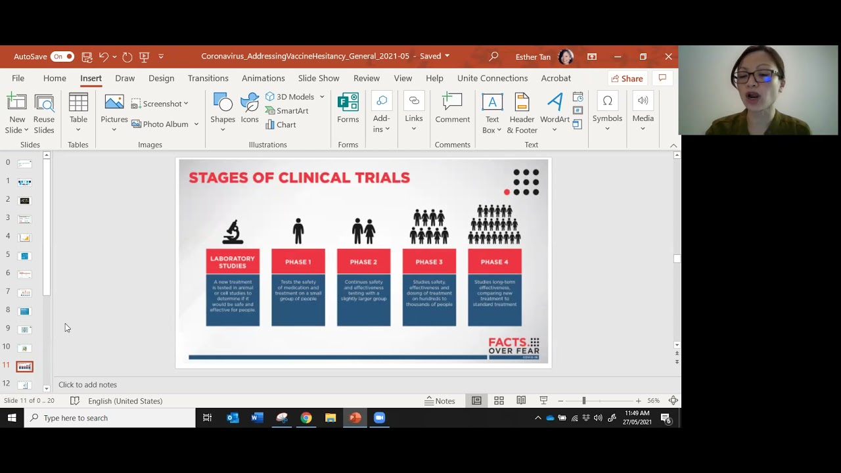Viewport: 841px width, 473px height.
Task: Insert a Chart
Action: 281,125
